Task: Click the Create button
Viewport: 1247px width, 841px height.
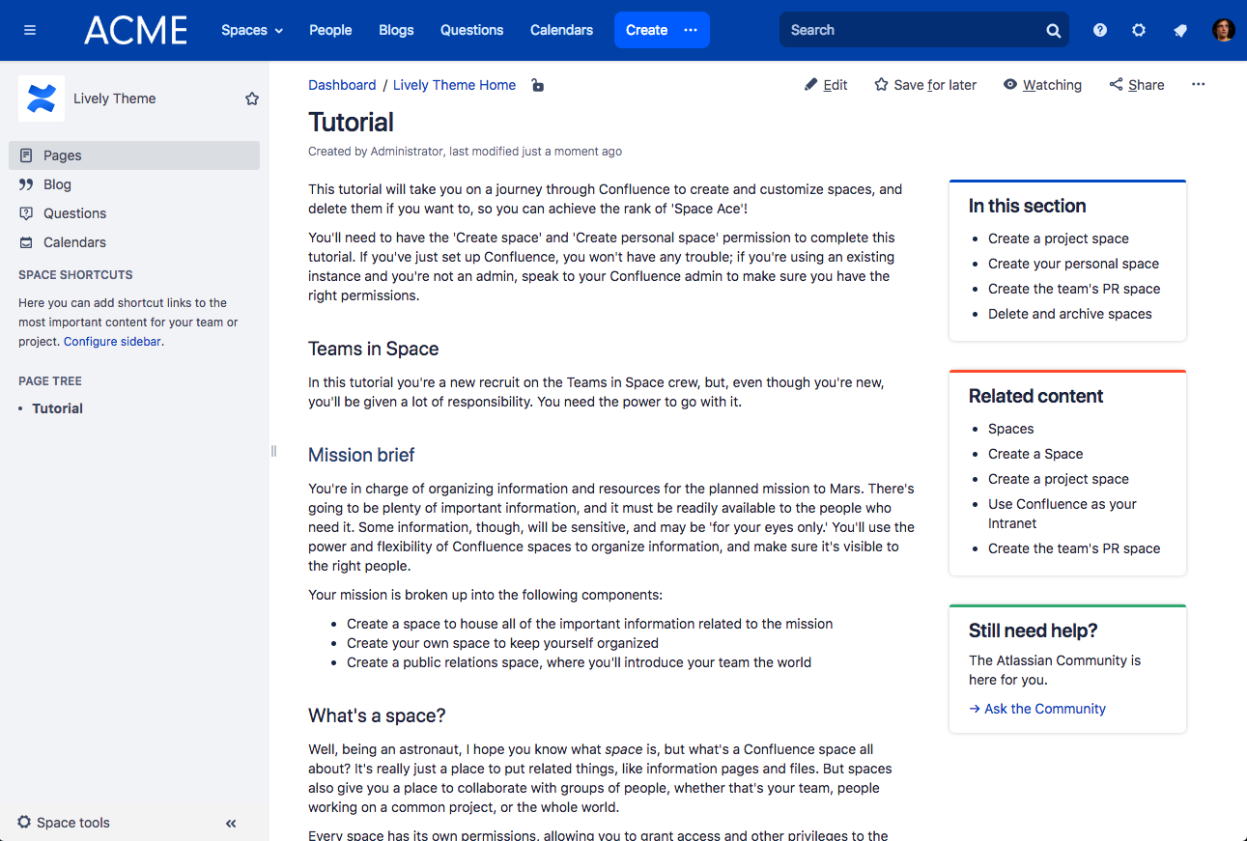Action: (x=646, y=30)
